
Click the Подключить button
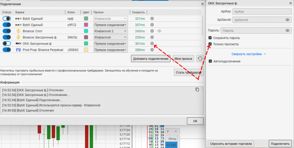pos(280,144)
